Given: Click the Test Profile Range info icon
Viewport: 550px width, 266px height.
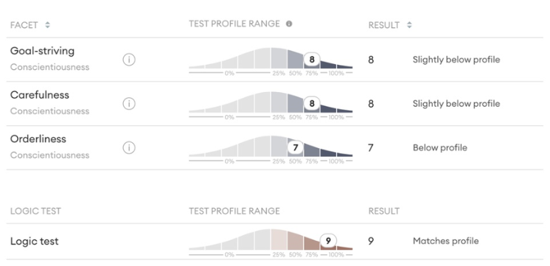Looking at the screenshot, I should pyautogui.click(x=289, y=24).
